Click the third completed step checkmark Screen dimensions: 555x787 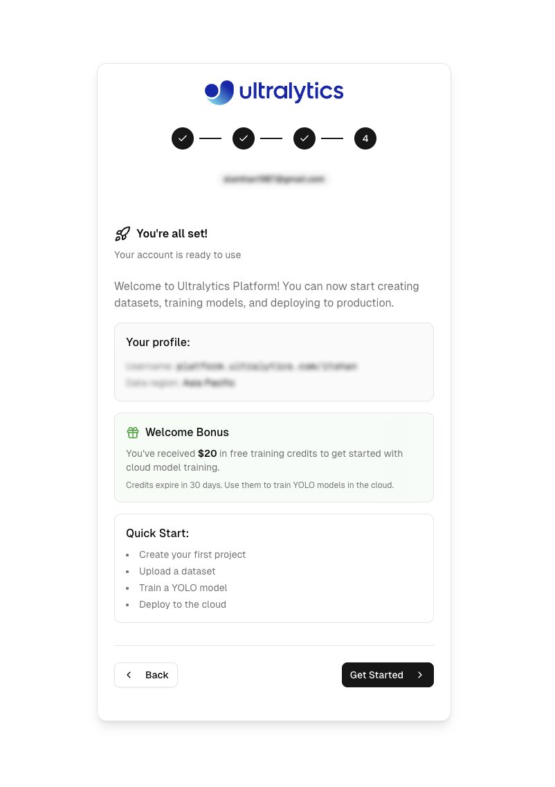[x=304, y=138]
